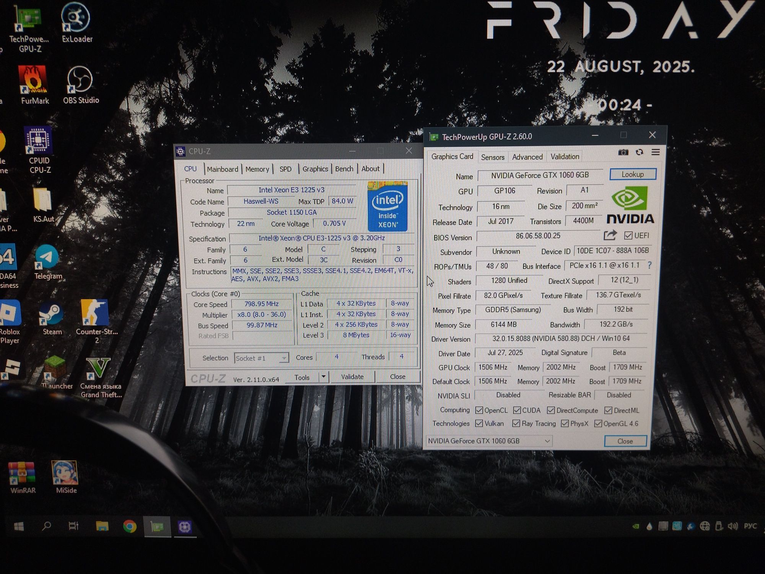The image size is (765, 574).
Task: Open the KS.Aut folder on desktop
Action: (x=43, y=205)
